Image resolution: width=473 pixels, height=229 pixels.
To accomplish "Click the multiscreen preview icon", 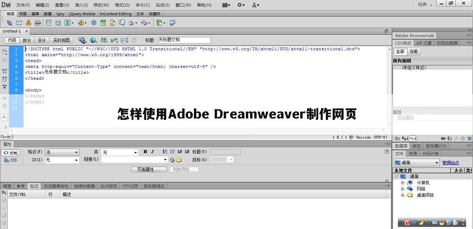I will 82,40.
